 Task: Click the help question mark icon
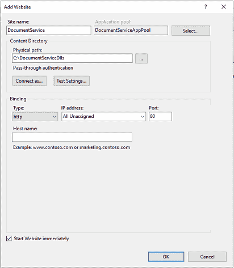click(x=206, y=7)
